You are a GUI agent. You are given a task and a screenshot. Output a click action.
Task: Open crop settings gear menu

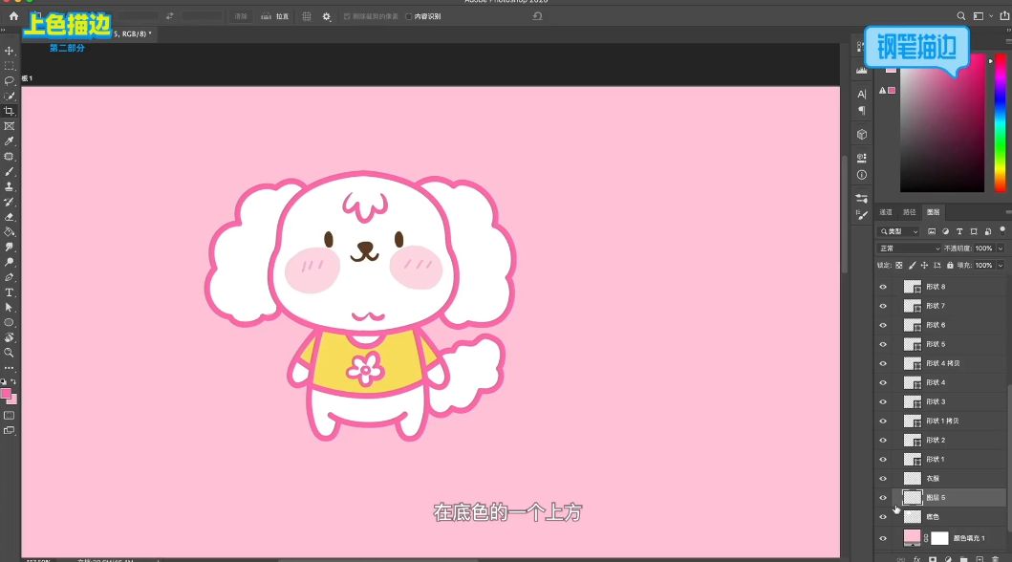pos(327,16)
